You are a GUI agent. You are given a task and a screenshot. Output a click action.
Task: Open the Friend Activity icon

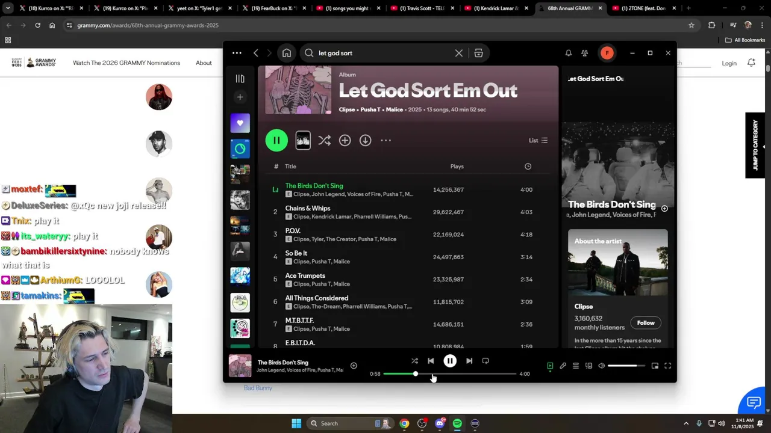584,53
